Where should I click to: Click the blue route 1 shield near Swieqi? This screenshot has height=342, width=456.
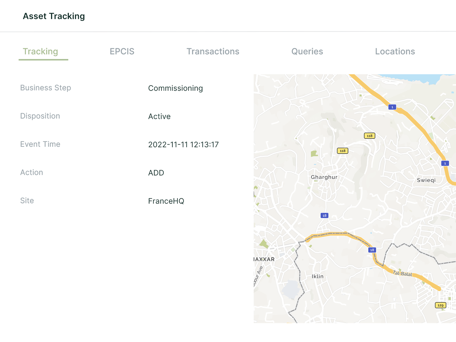[x=445, y=163]
